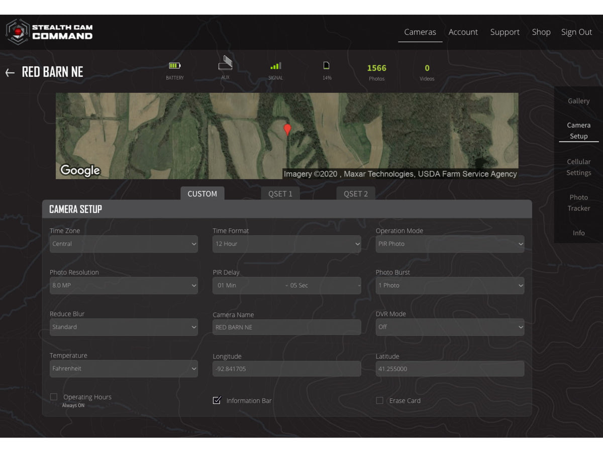Open the Photo Resolution dropdown

pyautogui.click(x=124, y=285)
